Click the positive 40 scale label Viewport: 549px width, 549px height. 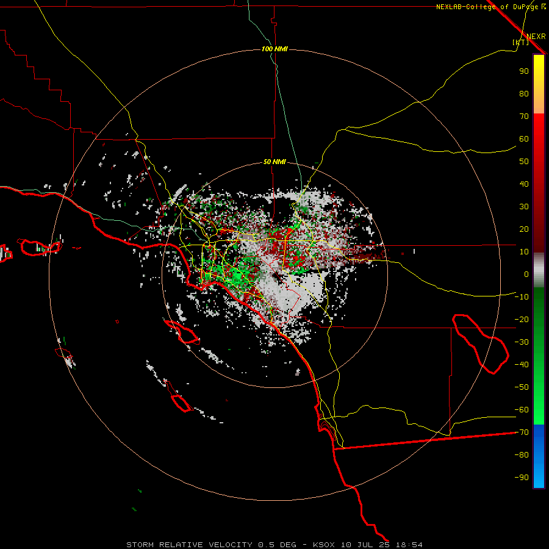pos(524,184)
